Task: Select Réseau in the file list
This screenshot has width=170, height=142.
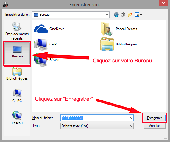Action: pyautogui.click(x=47, y=60)
